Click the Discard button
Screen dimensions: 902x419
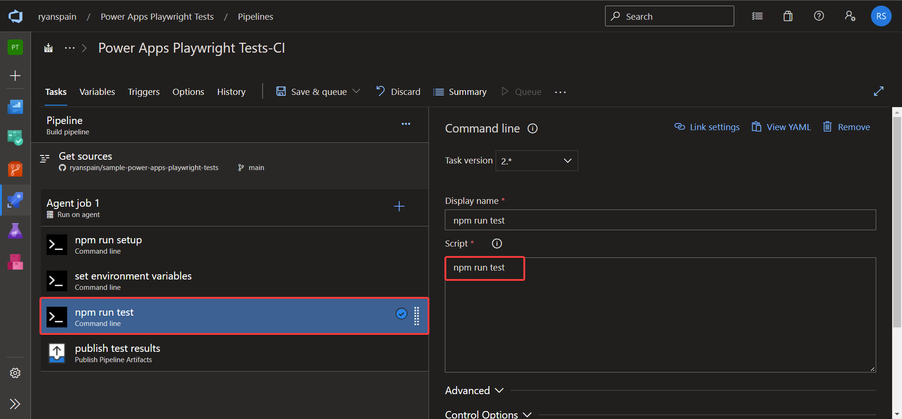398,92
